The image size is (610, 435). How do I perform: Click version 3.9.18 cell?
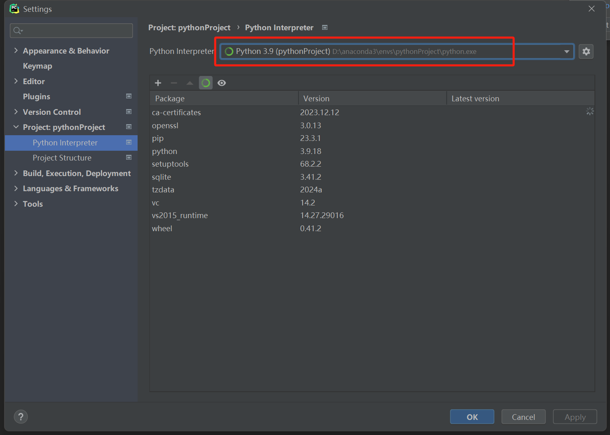tap(311, 151)
